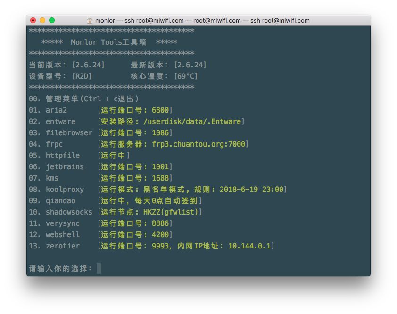Click the '02. entware' menu entry
This screenshot has width=397, height=314.
(x=52, y=122)
